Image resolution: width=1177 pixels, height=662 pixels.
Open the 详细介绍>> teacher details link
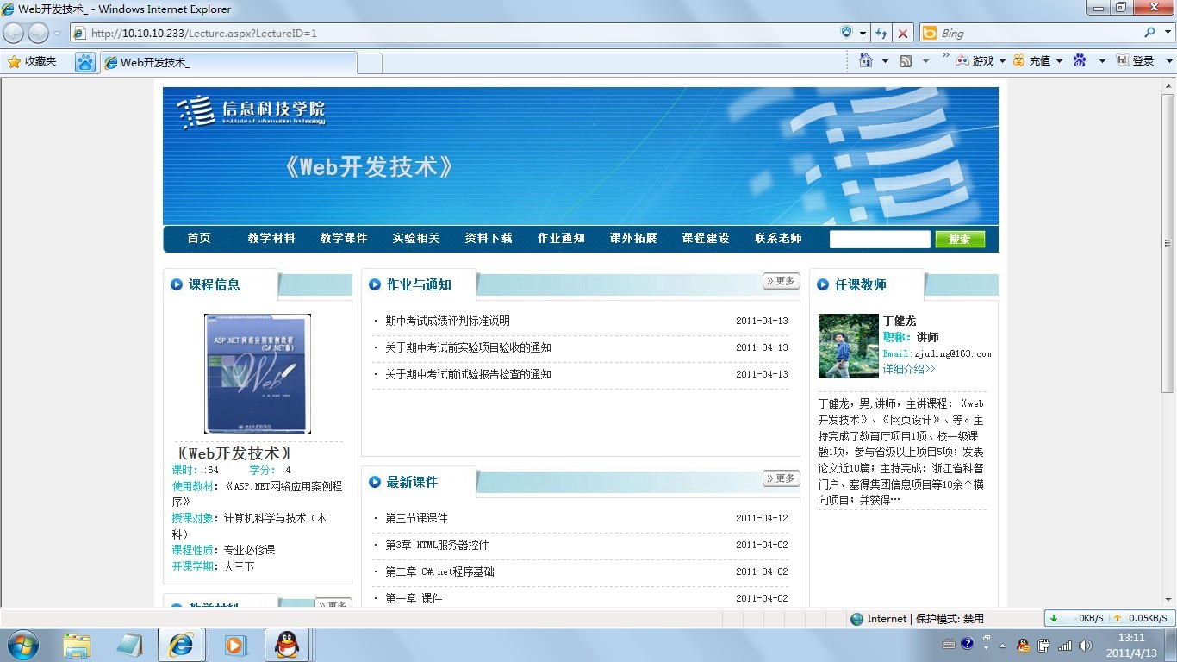coord(908,369)
